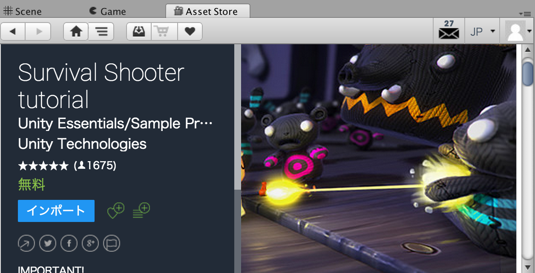Open the Asset Store home page
The image size is (535, 273).
76,31
